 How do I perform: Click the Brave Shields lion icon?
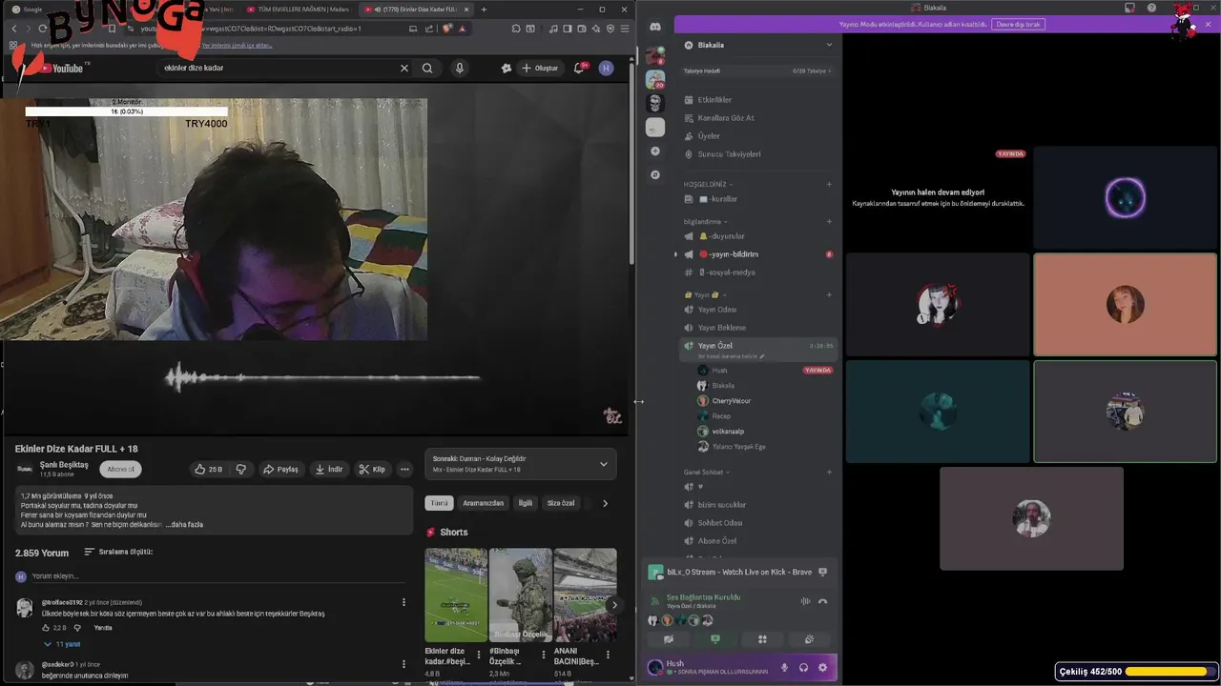[446, 29]
